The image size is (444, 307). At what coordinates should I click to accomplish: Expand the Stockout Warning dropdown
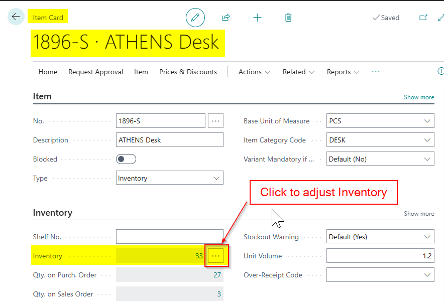coord(427,237)
